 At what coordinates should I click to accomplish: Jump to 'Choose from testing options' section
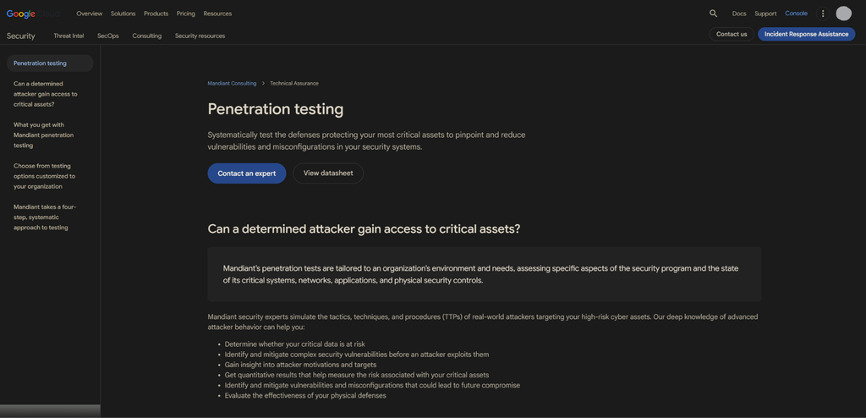click(45, 176)
